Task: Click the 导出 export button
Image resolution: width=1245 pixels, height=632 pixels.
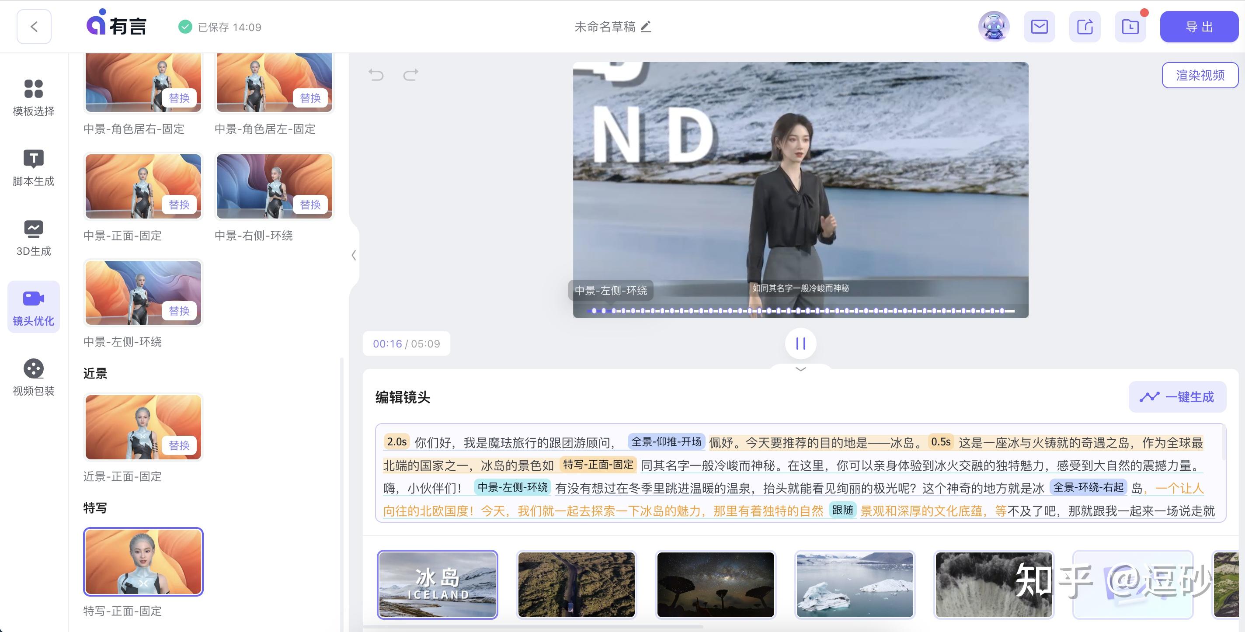Action: [1199, 27]
